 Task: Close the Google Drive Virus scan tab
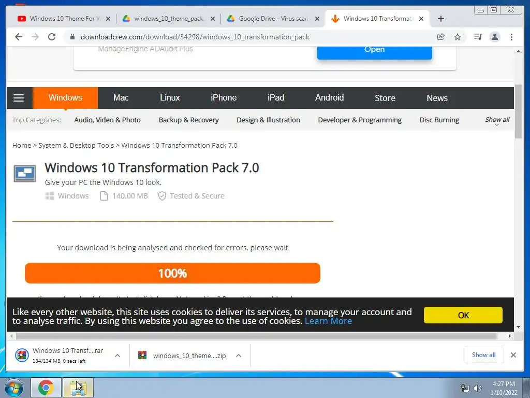tap(317, 19)
